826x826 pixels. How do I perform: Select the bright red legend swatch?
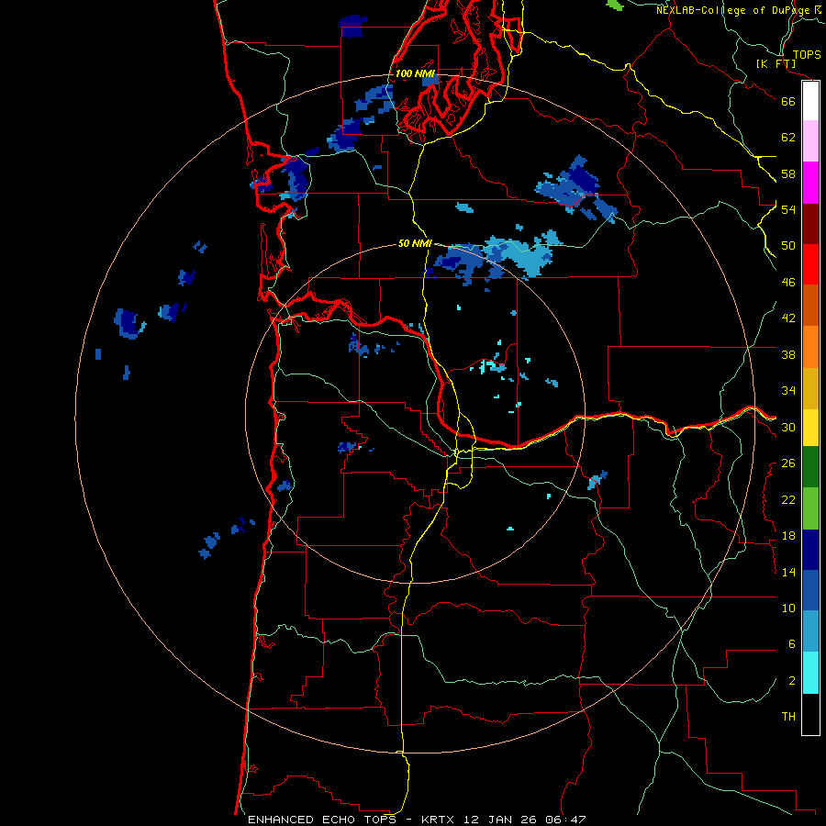click(810, 264)
